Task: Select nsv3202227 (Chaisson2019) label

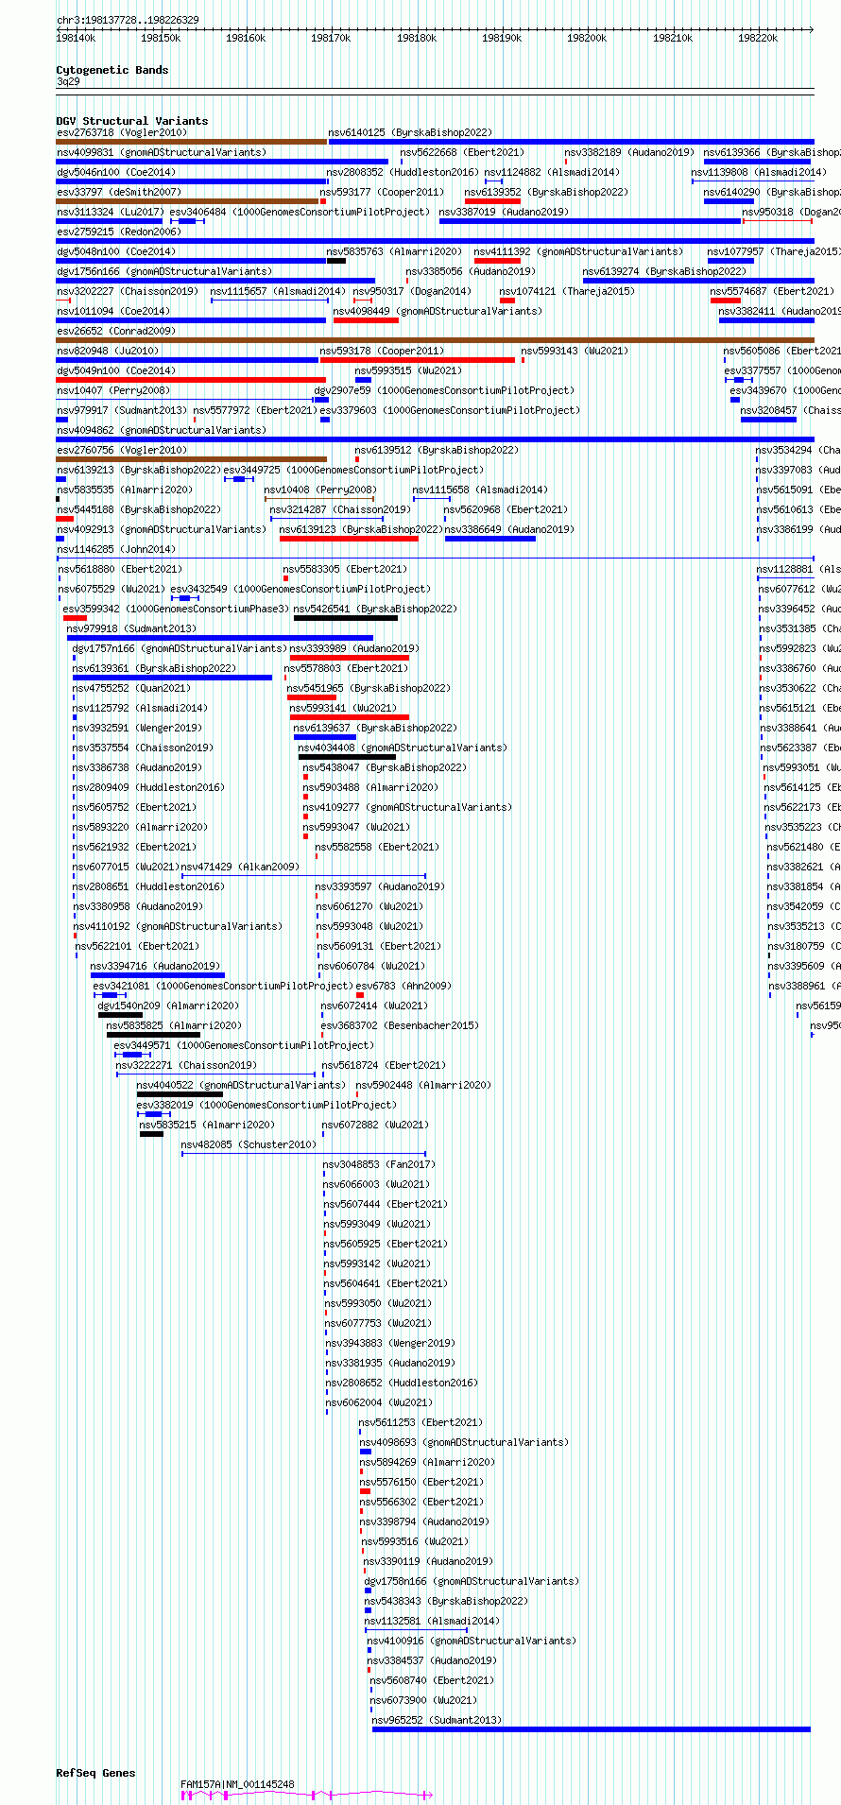Action: [128, 291]
